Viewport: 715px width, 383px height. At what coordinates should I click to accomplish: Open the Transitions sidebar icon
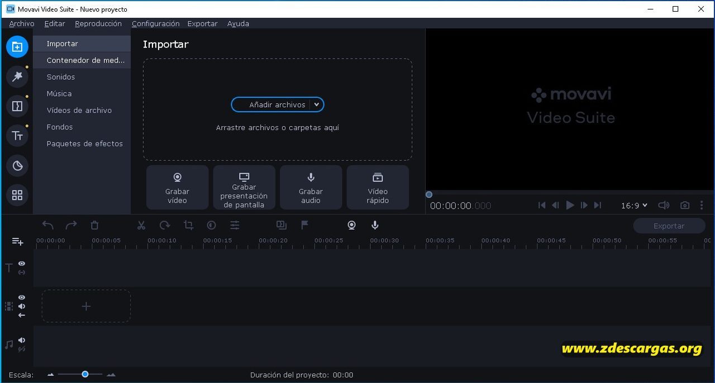pyautogui.click(x=17, y=106)
